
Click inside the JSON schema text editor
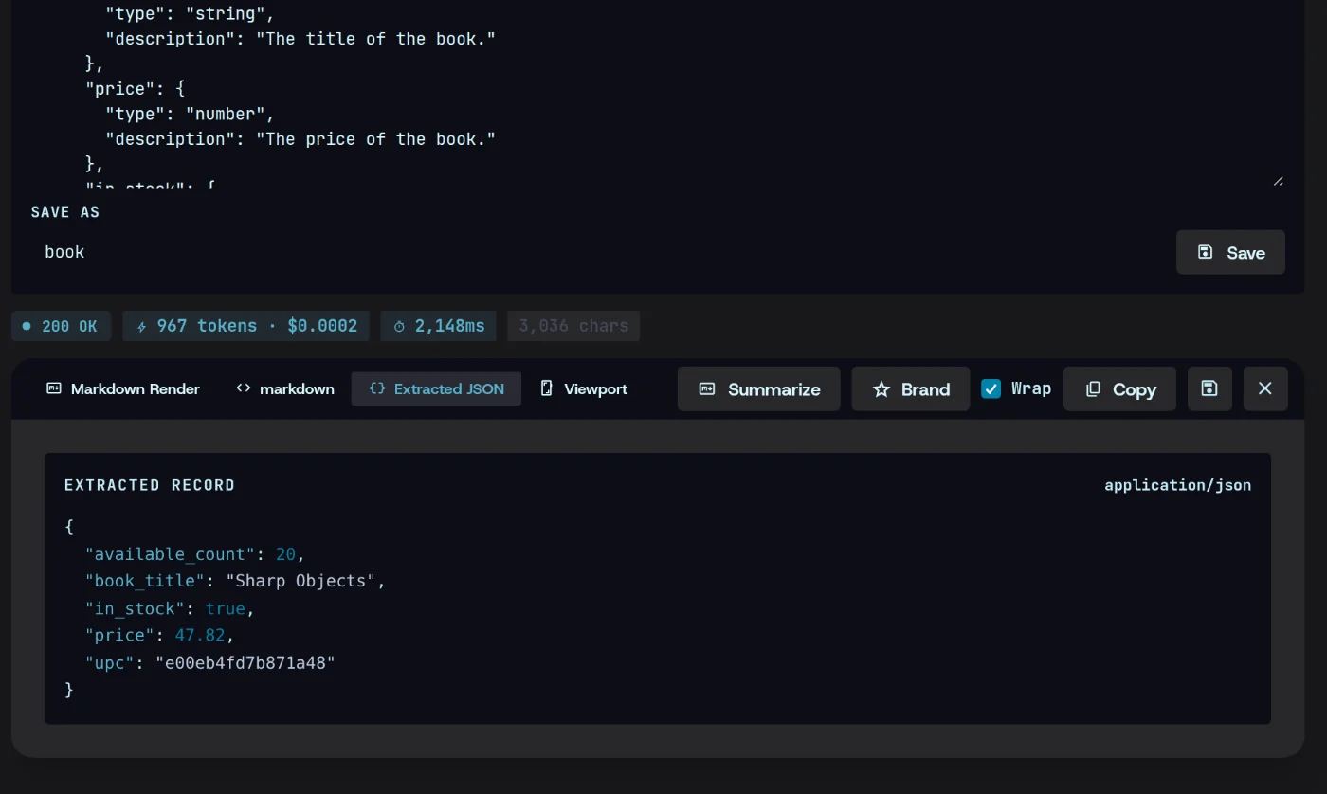(654, 93)
